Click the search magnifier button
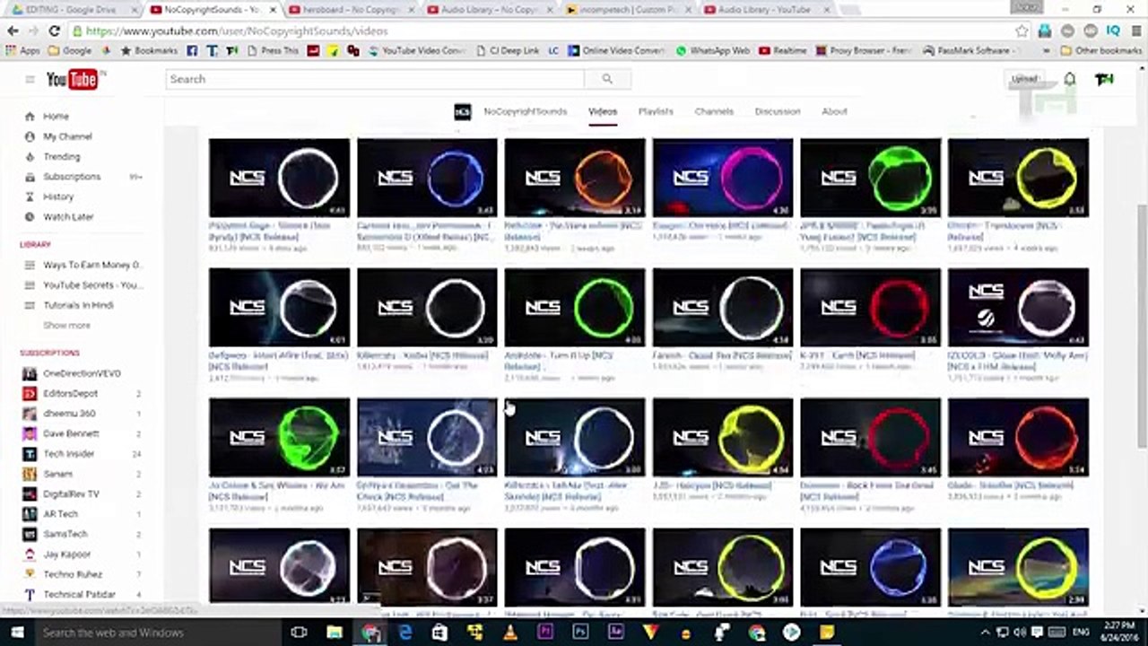The image size is (1148, 646). 607,79
